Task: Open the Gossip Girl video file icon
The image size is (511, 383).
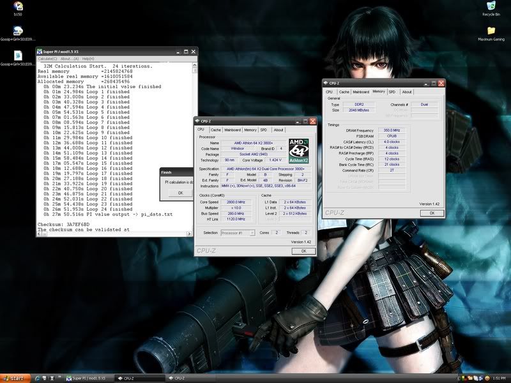Action: tap(19, 31)
